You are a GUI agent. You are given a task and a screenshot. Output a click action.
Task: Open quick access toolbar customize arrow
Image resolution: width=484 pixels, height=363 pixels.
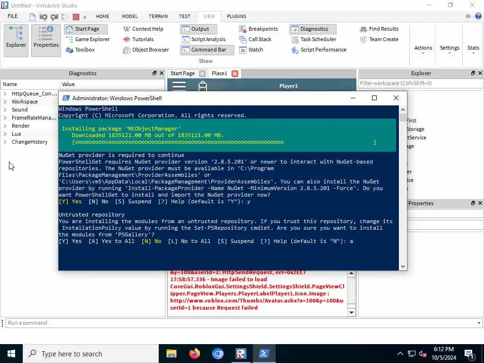point(85,17)
